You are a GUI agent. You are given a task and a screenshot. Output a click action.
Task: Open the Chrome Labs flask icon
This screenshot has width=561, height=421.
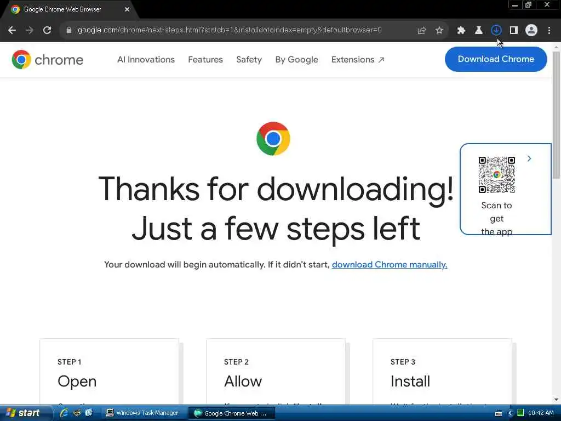point(478,31)
